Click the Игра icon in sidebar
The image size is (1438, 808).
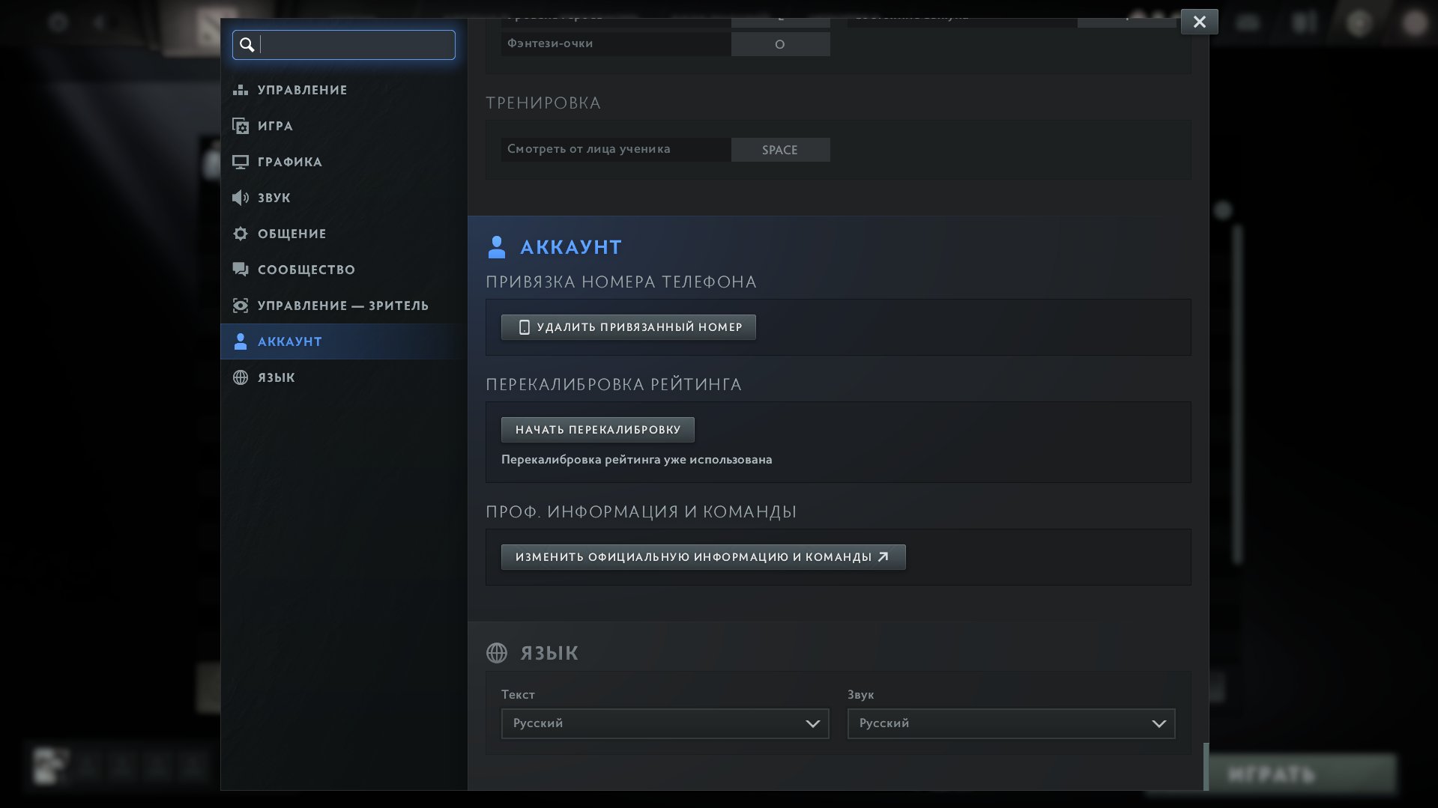[240, 126]
